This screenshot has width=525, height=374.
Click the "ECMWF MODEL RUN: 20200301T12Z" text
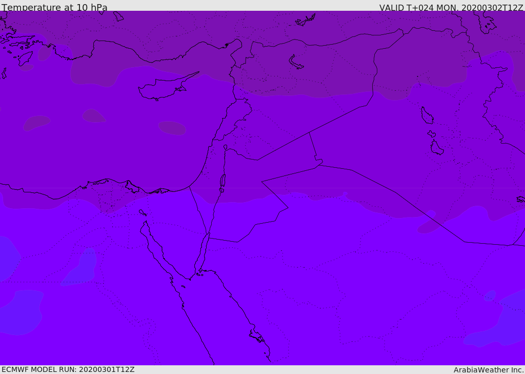[68, 369]
